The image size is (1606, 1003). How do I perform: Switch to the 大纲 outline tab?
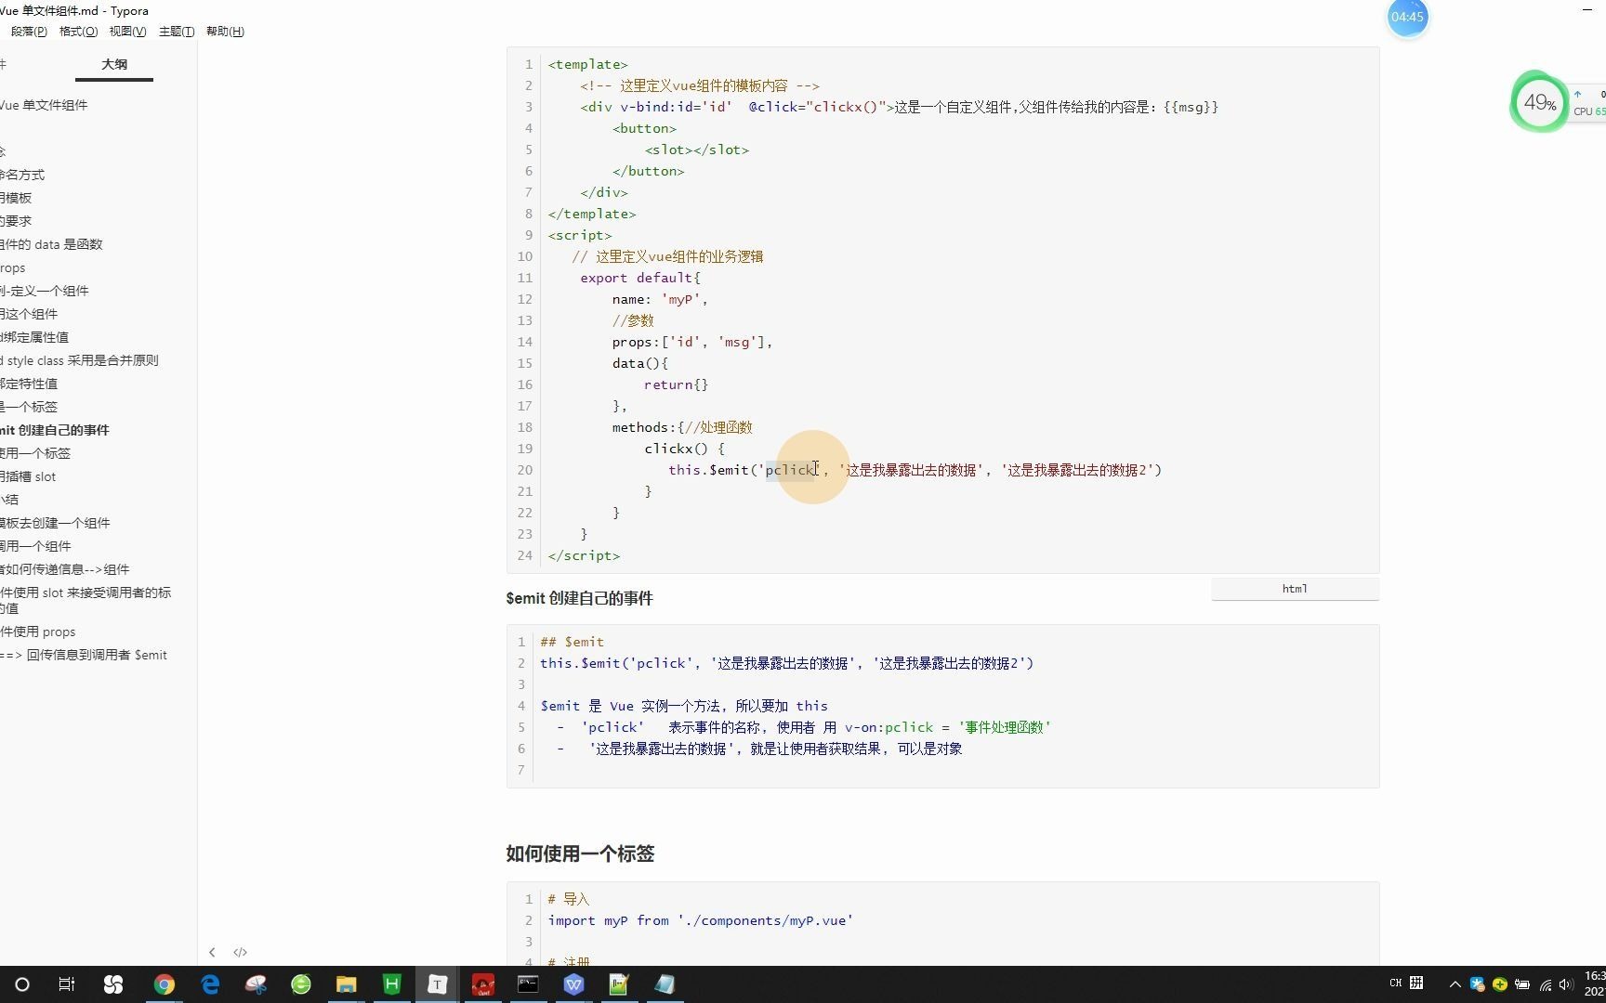pyautogui.click(x=113, y=63)
